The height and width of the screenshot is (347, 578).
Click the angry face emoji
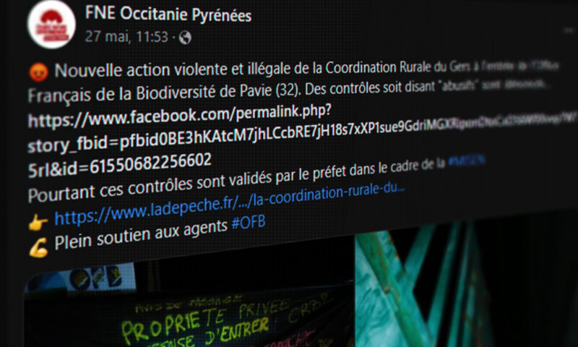[38, 72]
